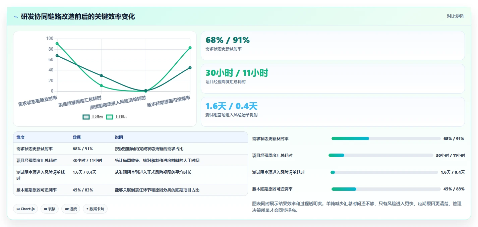Click the 上线前 data point at 30
The height and width of the screenshot is (227, 478).
pyautogui.click(x=101, y=75)
